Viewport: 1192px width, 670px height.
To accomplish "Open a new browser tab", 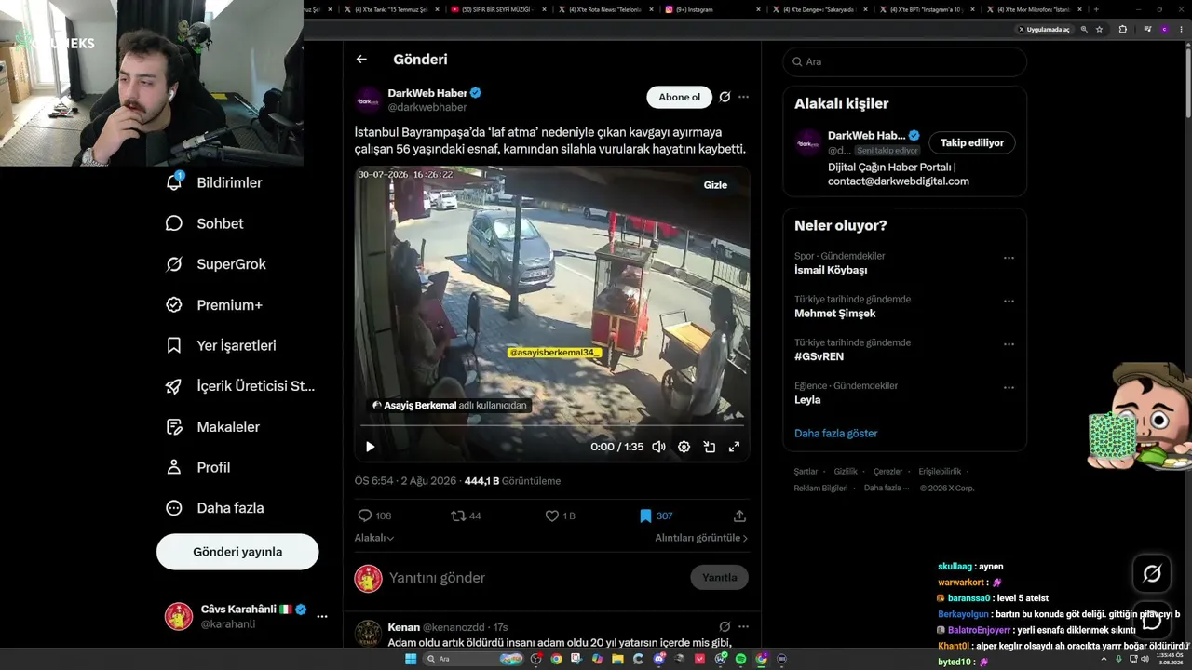I will [x=1096, y=9].
